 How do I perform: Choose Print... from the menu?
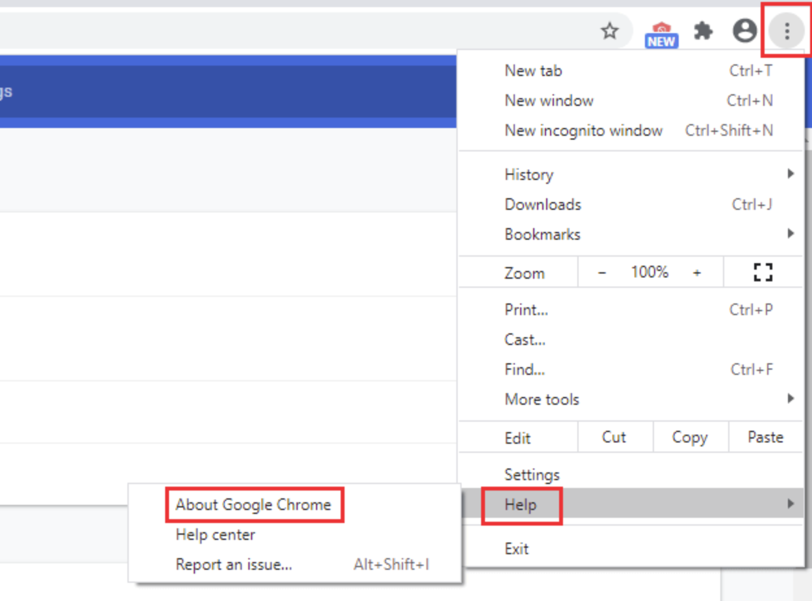pyautogui.click(x=631, y=310)
